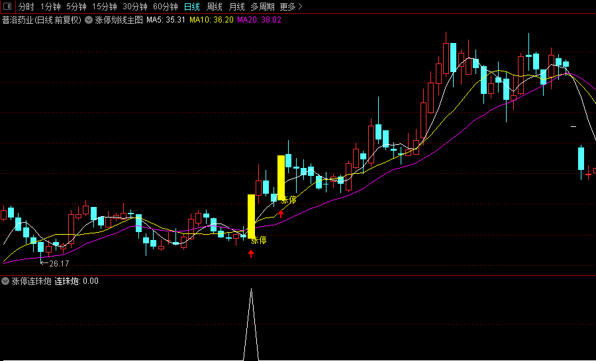The width and height of the screenshot is (596, 361).
Task: Switch to 5分钟 period tab
Action: [76, 7]
